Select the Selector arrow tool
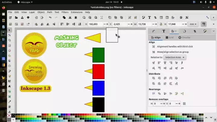 [10, 30]
